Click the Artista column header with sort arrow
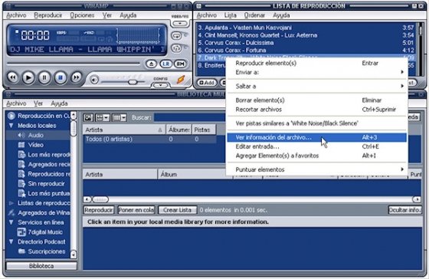This screenshot has width=429, height=279. (x=124, y=130)
